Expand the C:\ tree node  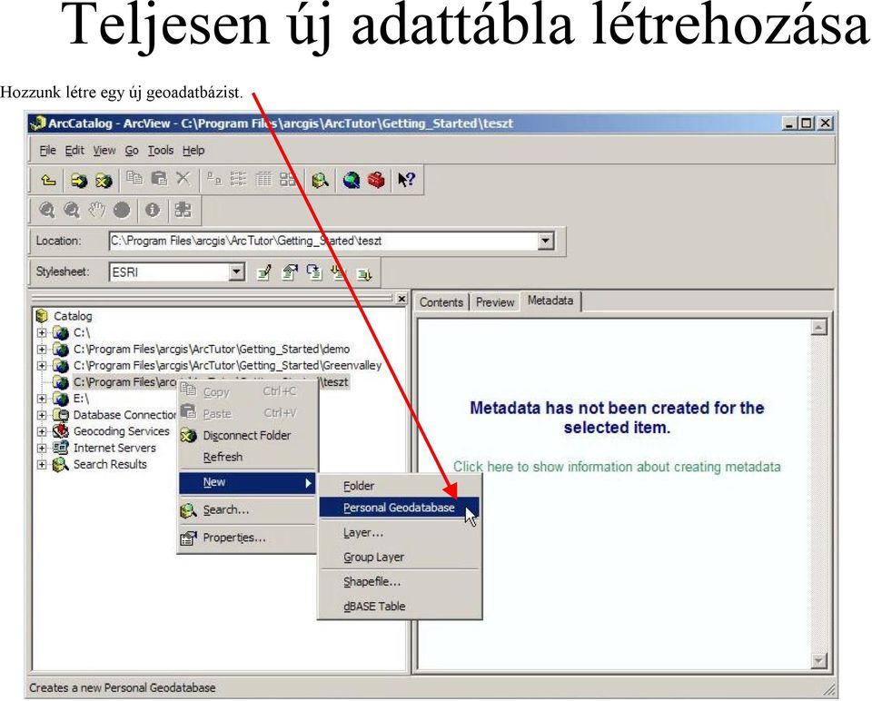coord(42,332)
